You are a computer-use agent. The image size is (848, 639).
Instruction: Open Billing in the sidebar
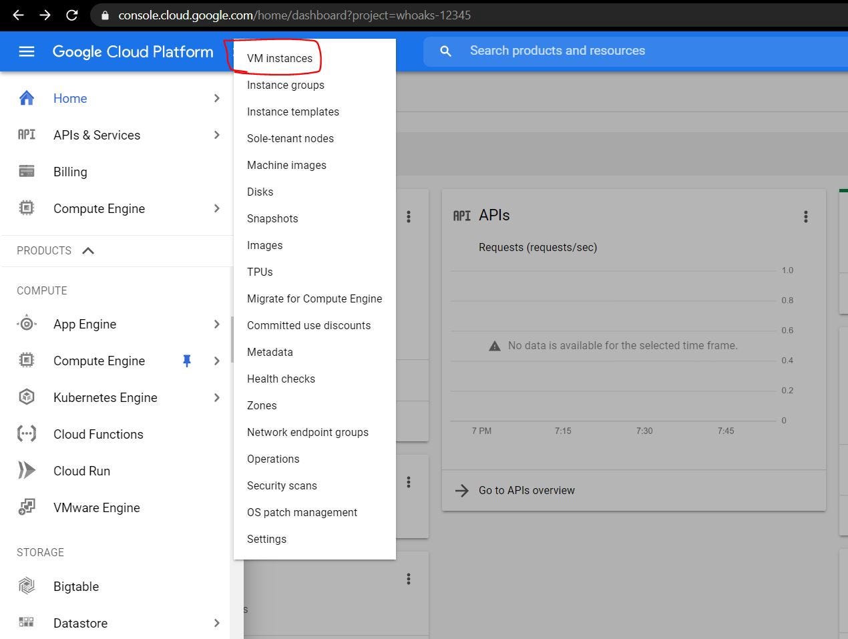click(70, 172)
